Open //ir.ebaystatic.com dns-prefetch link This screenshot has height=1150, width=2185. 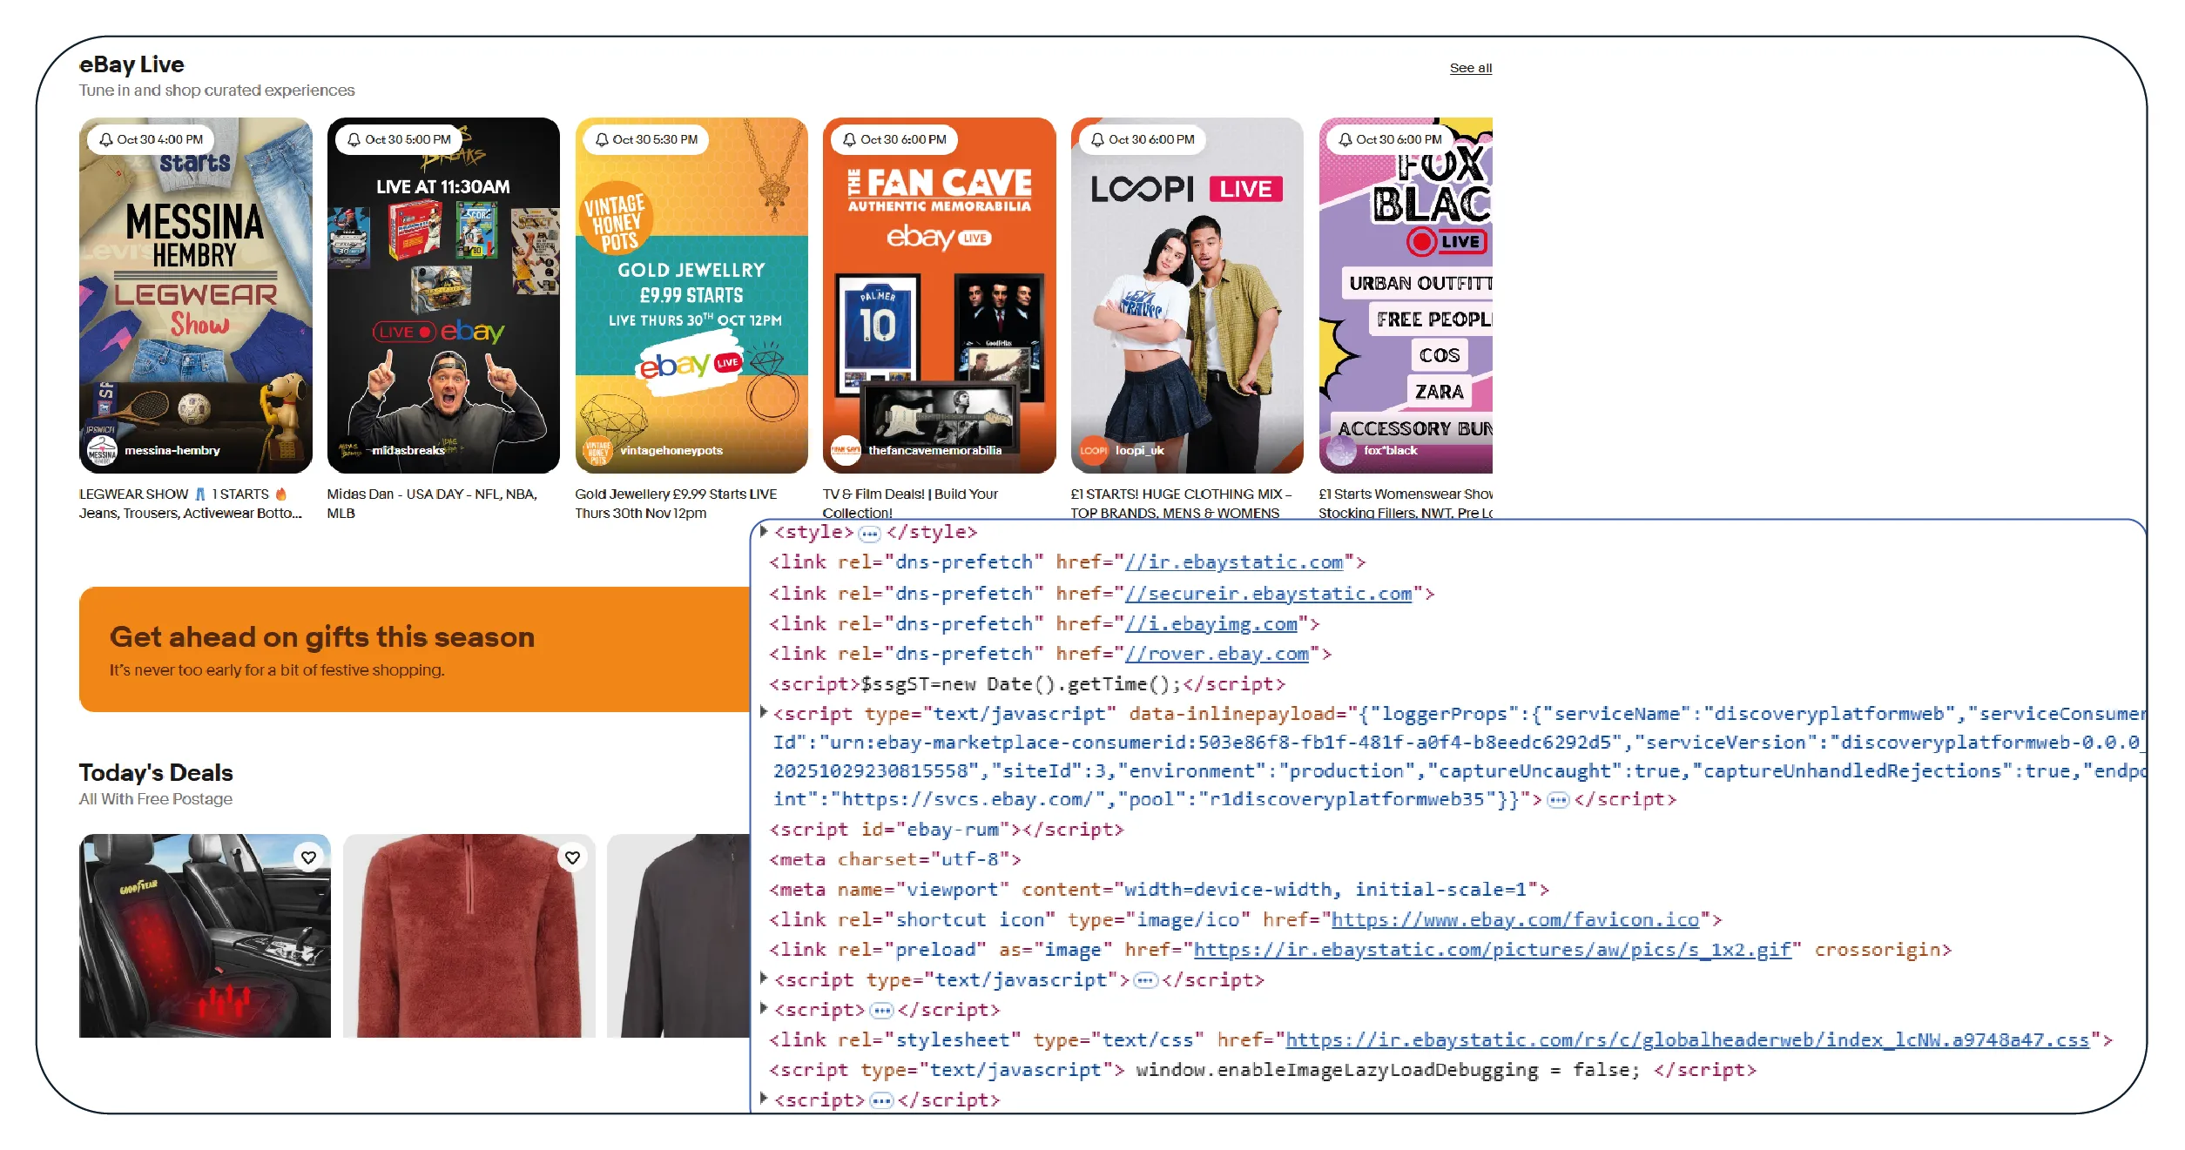[x=1234, y=562]
